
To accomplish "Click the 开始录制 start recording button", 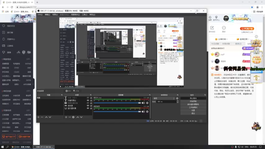I will click(x=193, y=101).
